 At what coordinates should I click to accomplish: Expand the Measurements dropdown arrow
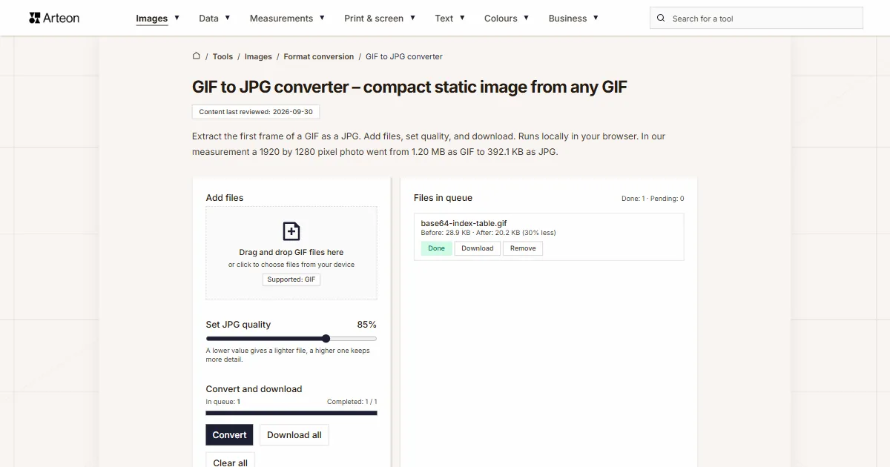(322, 18)
